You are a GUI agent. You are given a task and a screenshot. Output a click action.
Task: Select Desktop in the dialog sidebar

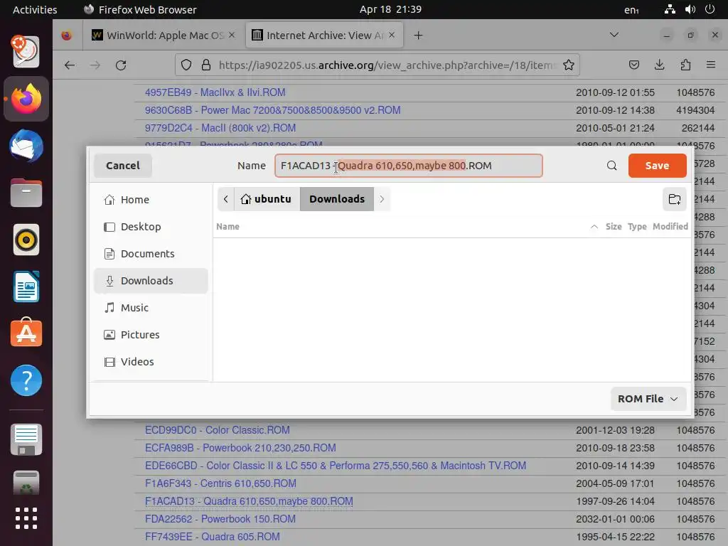coord(151,227)
